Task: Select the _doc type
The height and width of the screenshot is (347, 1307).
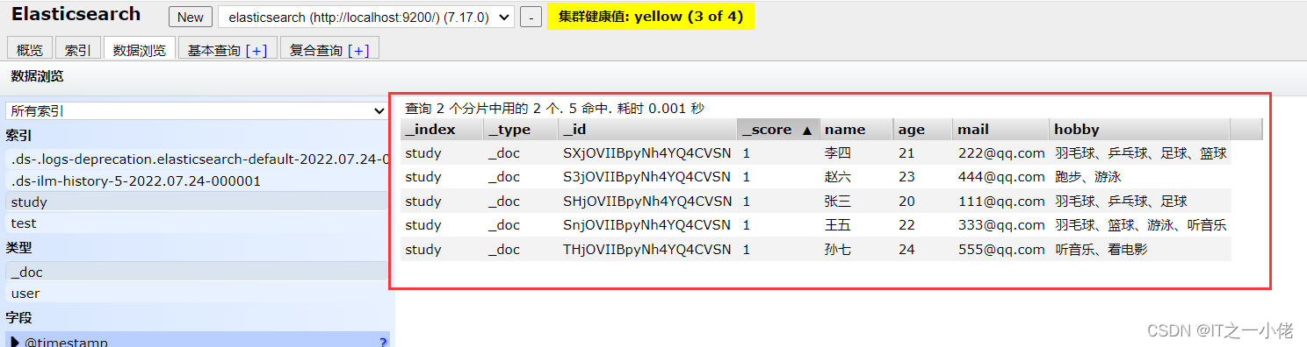Action: coord(198,272)
